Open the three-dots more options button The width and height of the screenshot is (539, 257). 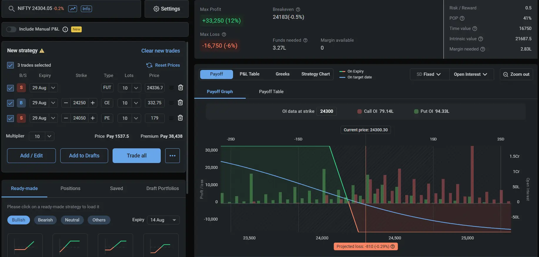point(173,156)
